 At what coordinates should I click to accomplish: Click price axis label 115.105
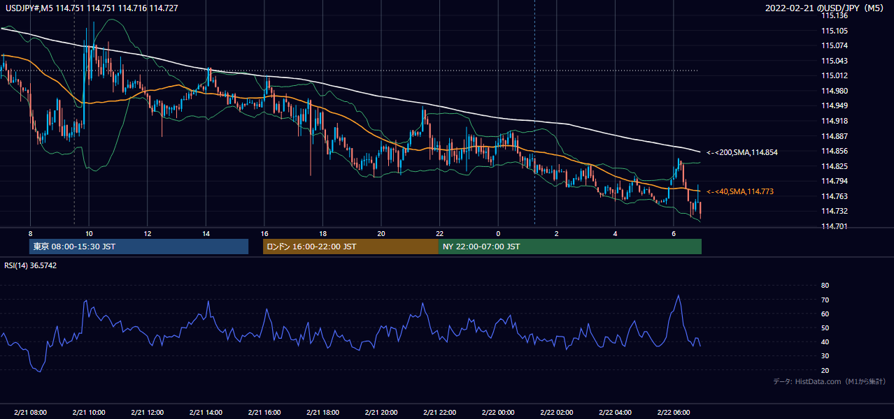[835, 31]
